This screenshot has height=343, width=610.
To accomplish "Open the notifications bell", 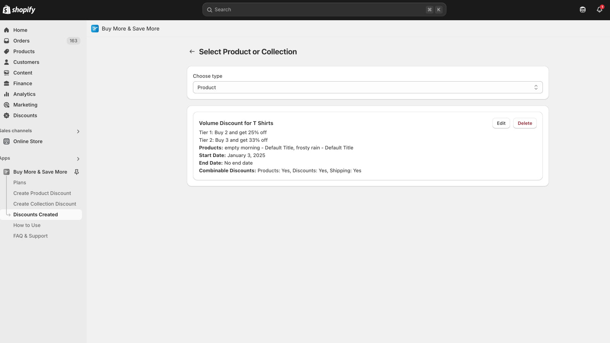I will point(599,10).
